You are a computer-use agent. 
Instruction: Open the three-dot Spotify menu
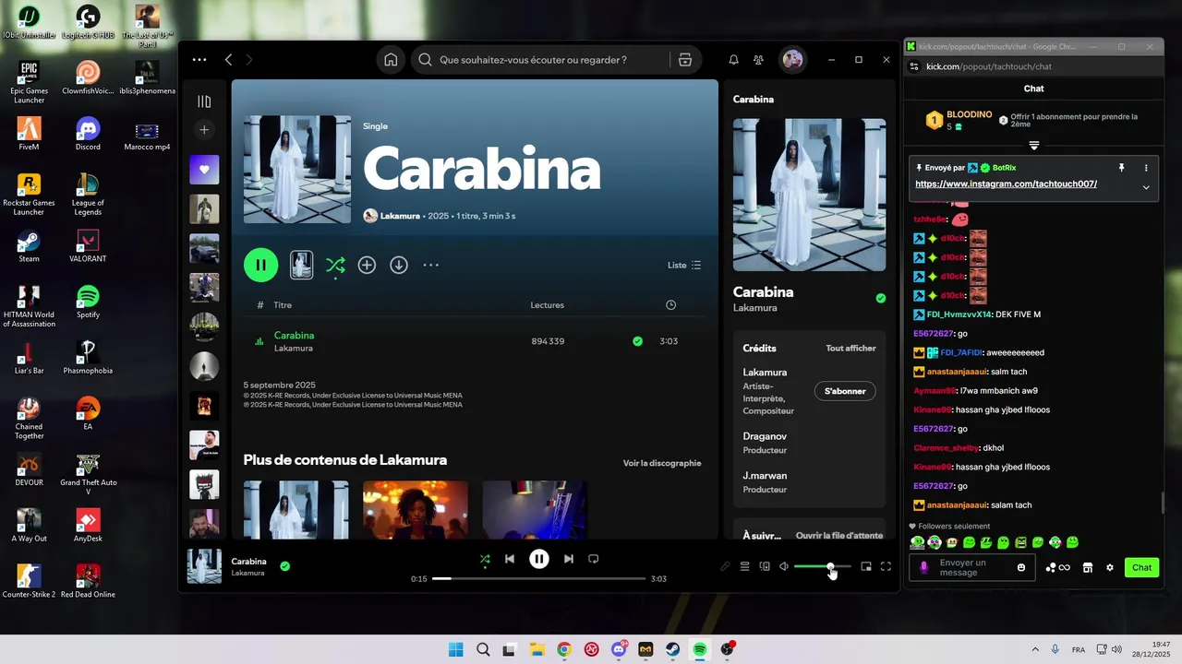coord(199,60)
